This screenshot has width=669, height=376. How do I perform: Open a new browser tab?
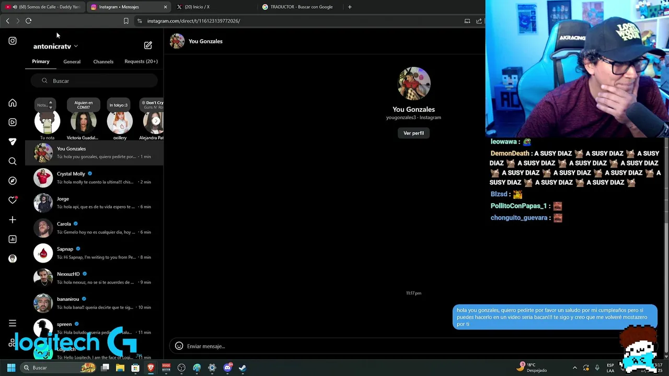coord(350,7)
